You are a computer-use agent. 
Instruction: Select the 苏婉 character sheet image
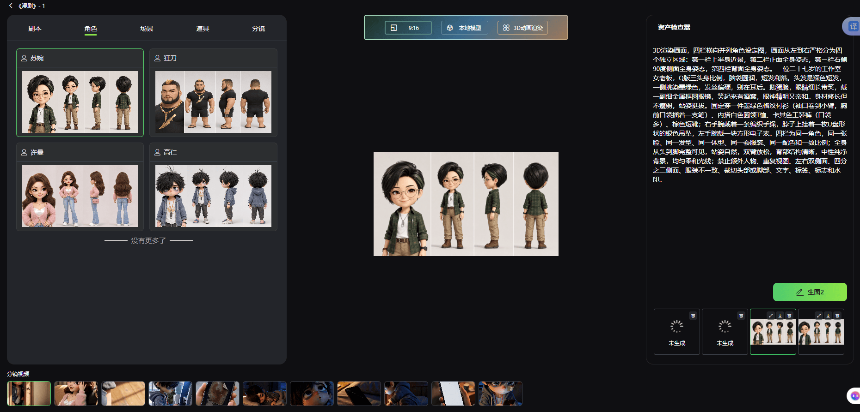[x=80, y=102]
